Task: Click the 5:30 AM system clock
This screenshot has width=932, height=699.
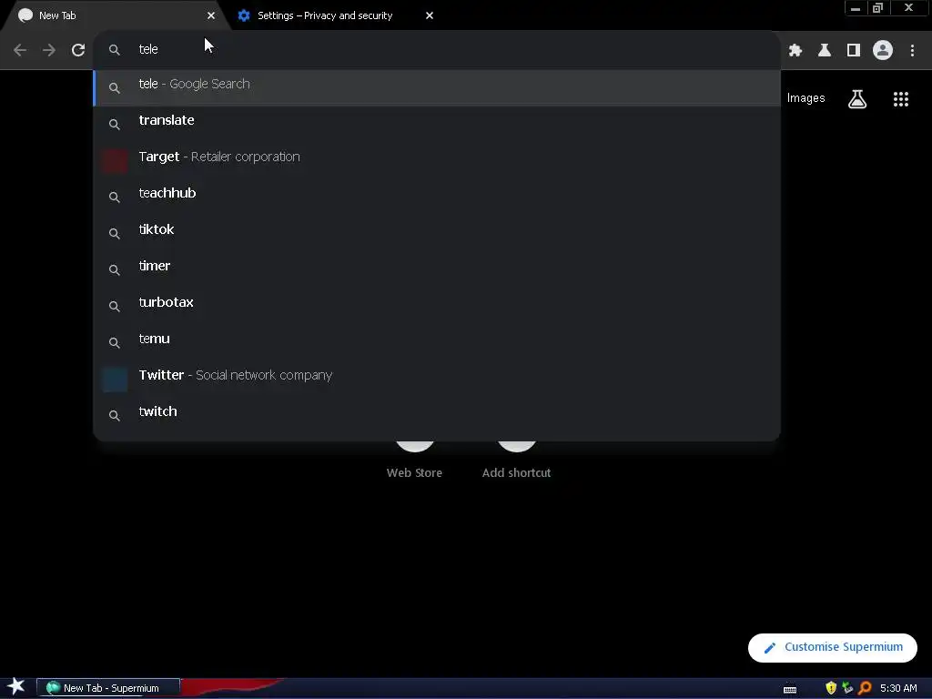Action: point(898,688)
